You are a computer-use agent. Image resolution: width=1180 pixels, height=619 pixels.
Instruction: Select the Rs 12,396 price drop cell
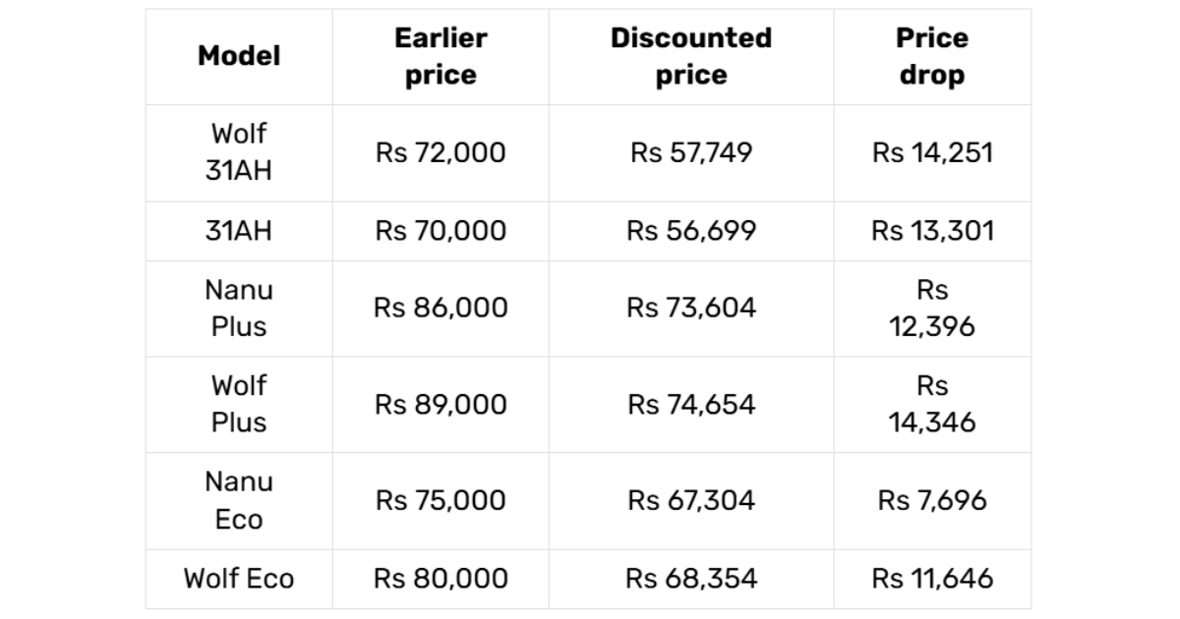click(932, 308)
